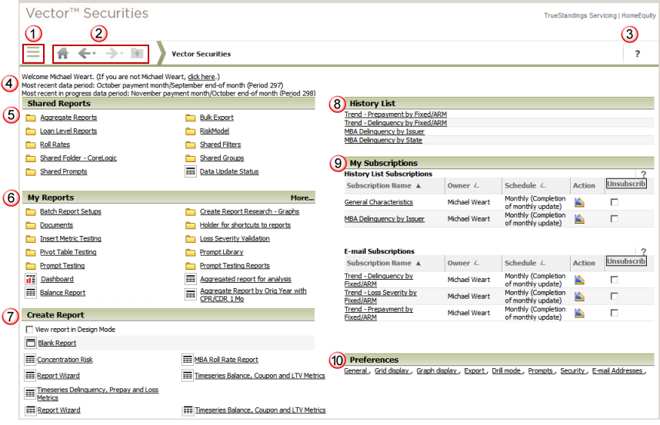Click the Dashboard chart icon

coord(30,279)
